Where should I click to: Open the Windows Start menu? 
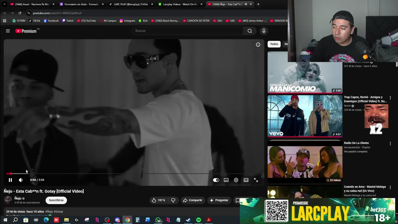pos(5,220)
